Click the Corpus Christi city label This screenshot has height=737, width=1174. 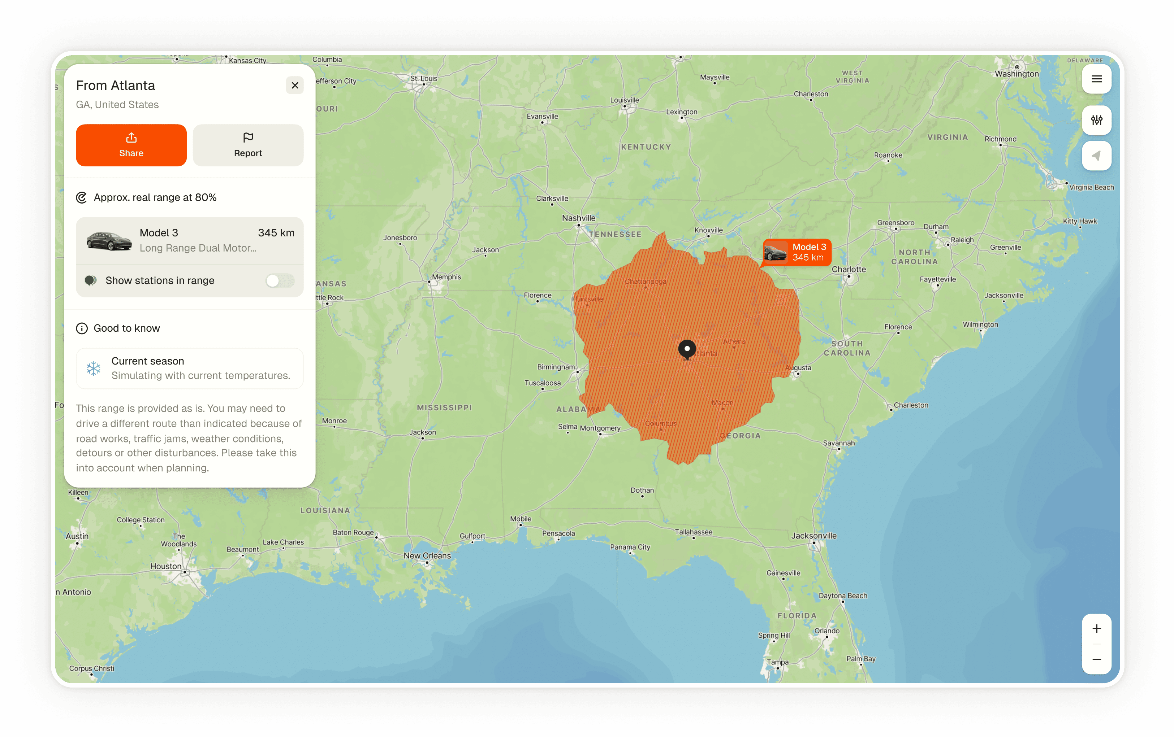tap(91, 669)
